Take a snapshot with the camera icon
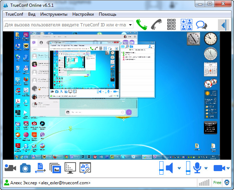The height and width of the screenshot is (190, 234). coord(25,168)
